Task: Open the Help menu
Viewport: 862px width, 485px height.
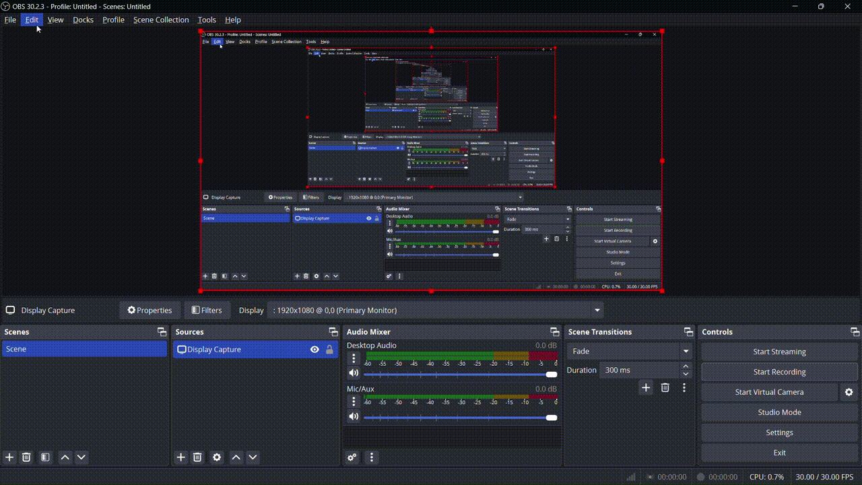Action: coord(233,20)
